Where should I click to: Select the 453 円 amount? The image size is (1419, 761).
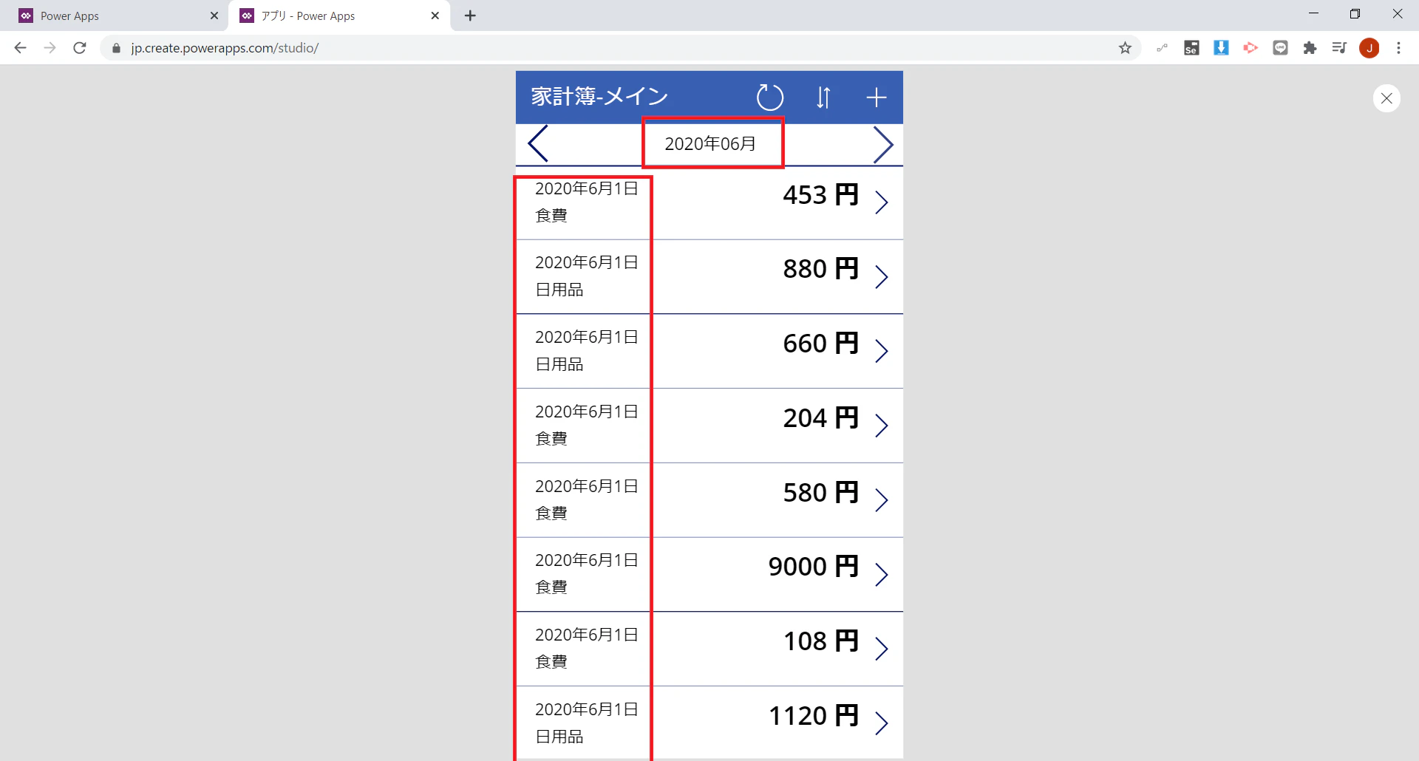(820, 195)
